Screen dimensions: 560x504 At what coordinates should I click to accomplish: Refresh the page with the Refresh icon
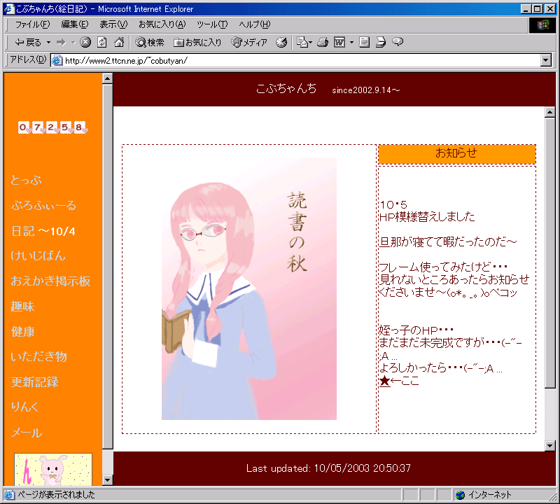pos(101,42)
